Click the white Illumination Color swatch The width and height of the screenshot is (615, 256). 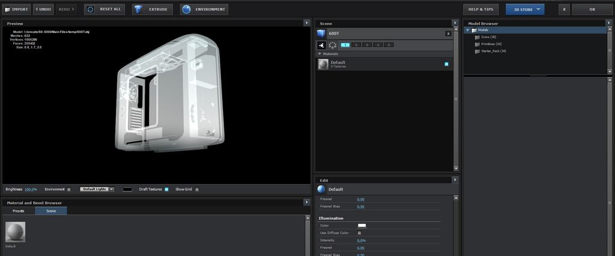362,225
